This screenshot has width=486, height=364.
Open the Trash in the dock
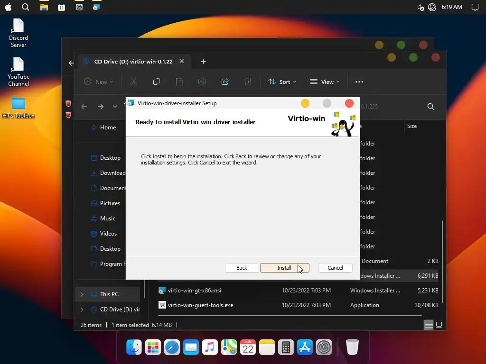353,347
